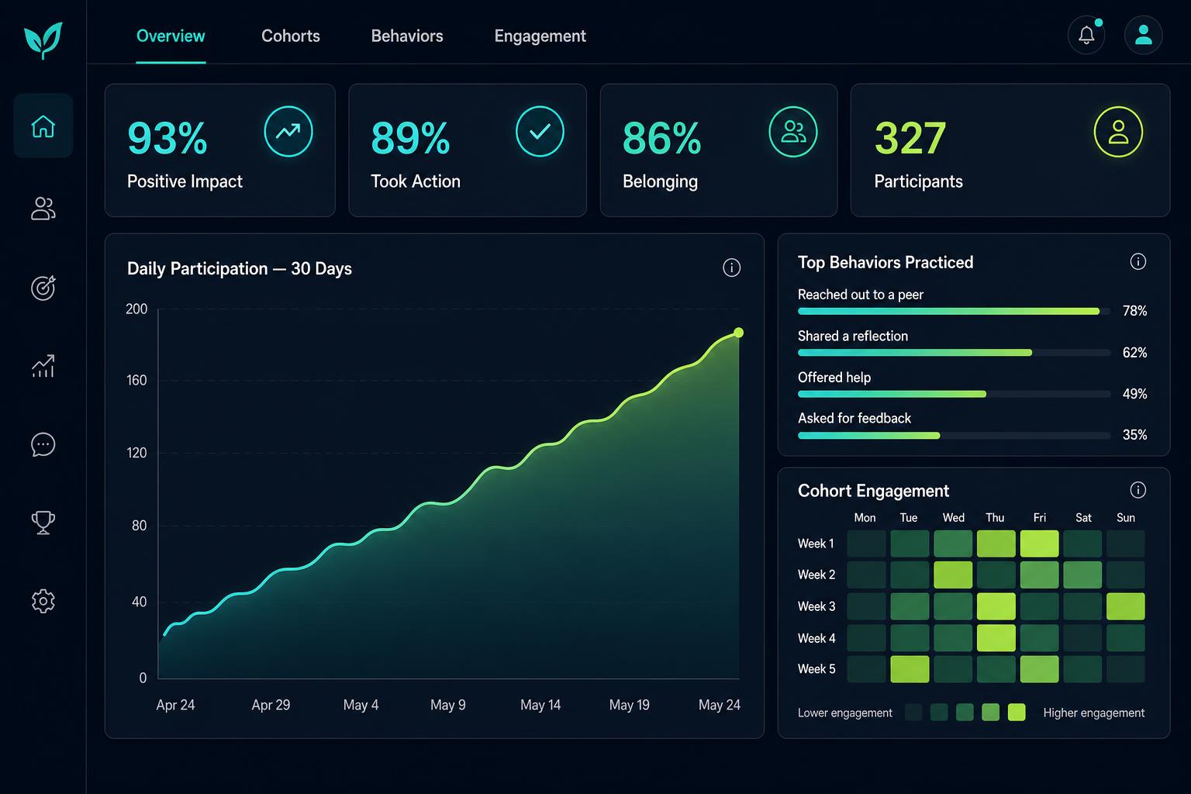
Task: Select the Week 3 Thursday heatmap cell
Action: pos(996,606)
